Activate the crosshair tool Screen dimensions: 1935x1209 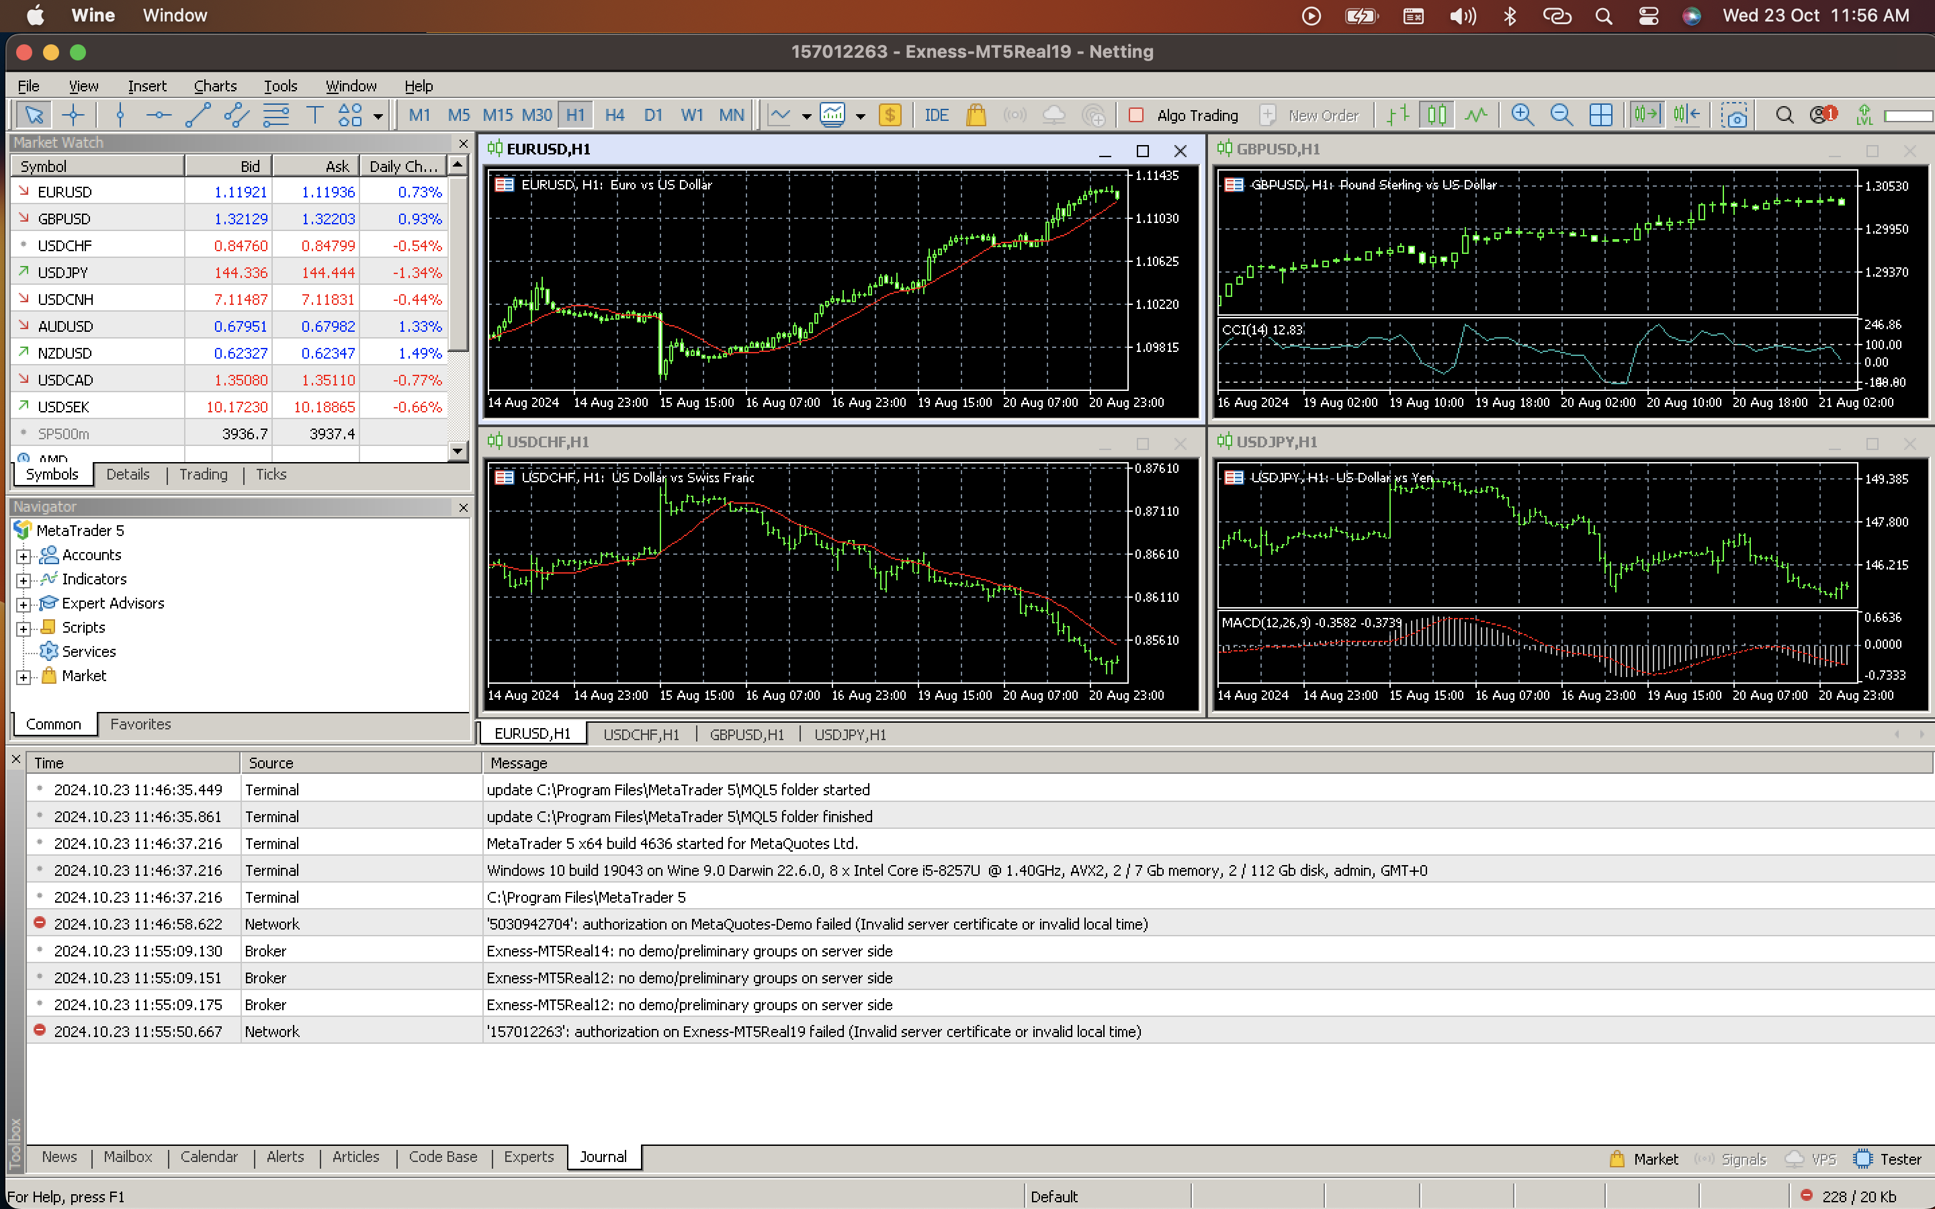[x=73, y=115]
